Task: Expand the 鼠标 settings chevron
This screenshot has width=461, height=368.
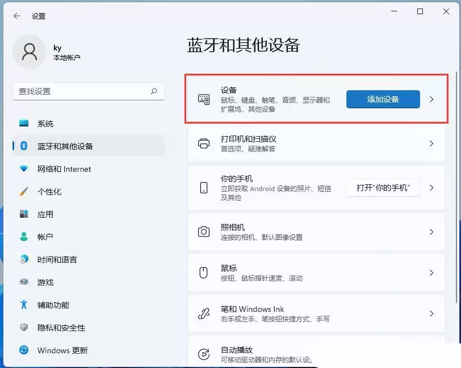Action: (x=432, y=273)
